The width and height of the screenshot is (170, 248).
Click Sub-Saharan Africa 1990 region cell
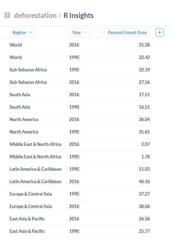(36, 70)
